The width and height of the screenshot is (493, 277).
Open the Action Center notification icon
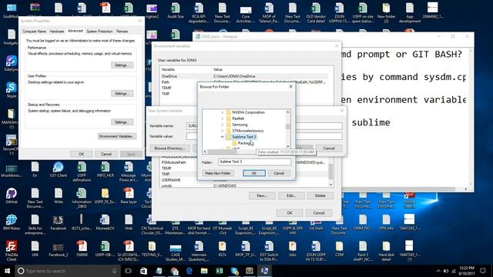(x=483, y=271)
